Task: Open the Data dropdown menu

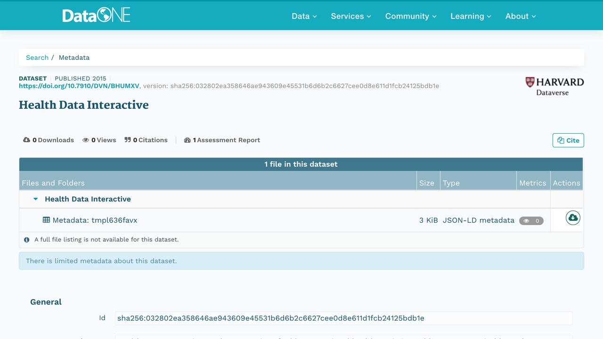Action: coord(304,16)
